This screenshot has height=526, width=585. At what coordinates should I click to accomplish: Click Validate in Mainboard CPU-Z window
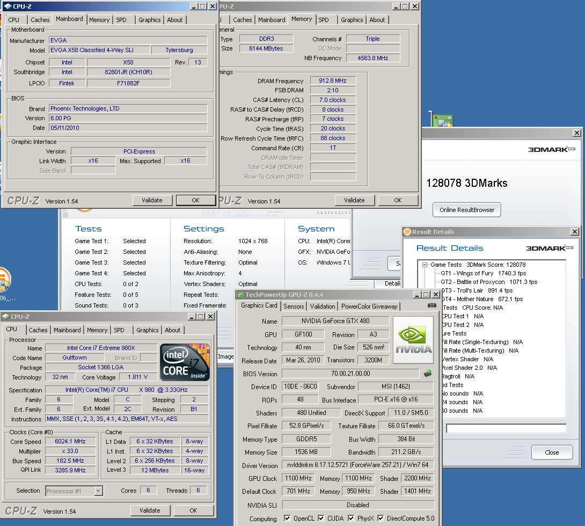(152, 200)
